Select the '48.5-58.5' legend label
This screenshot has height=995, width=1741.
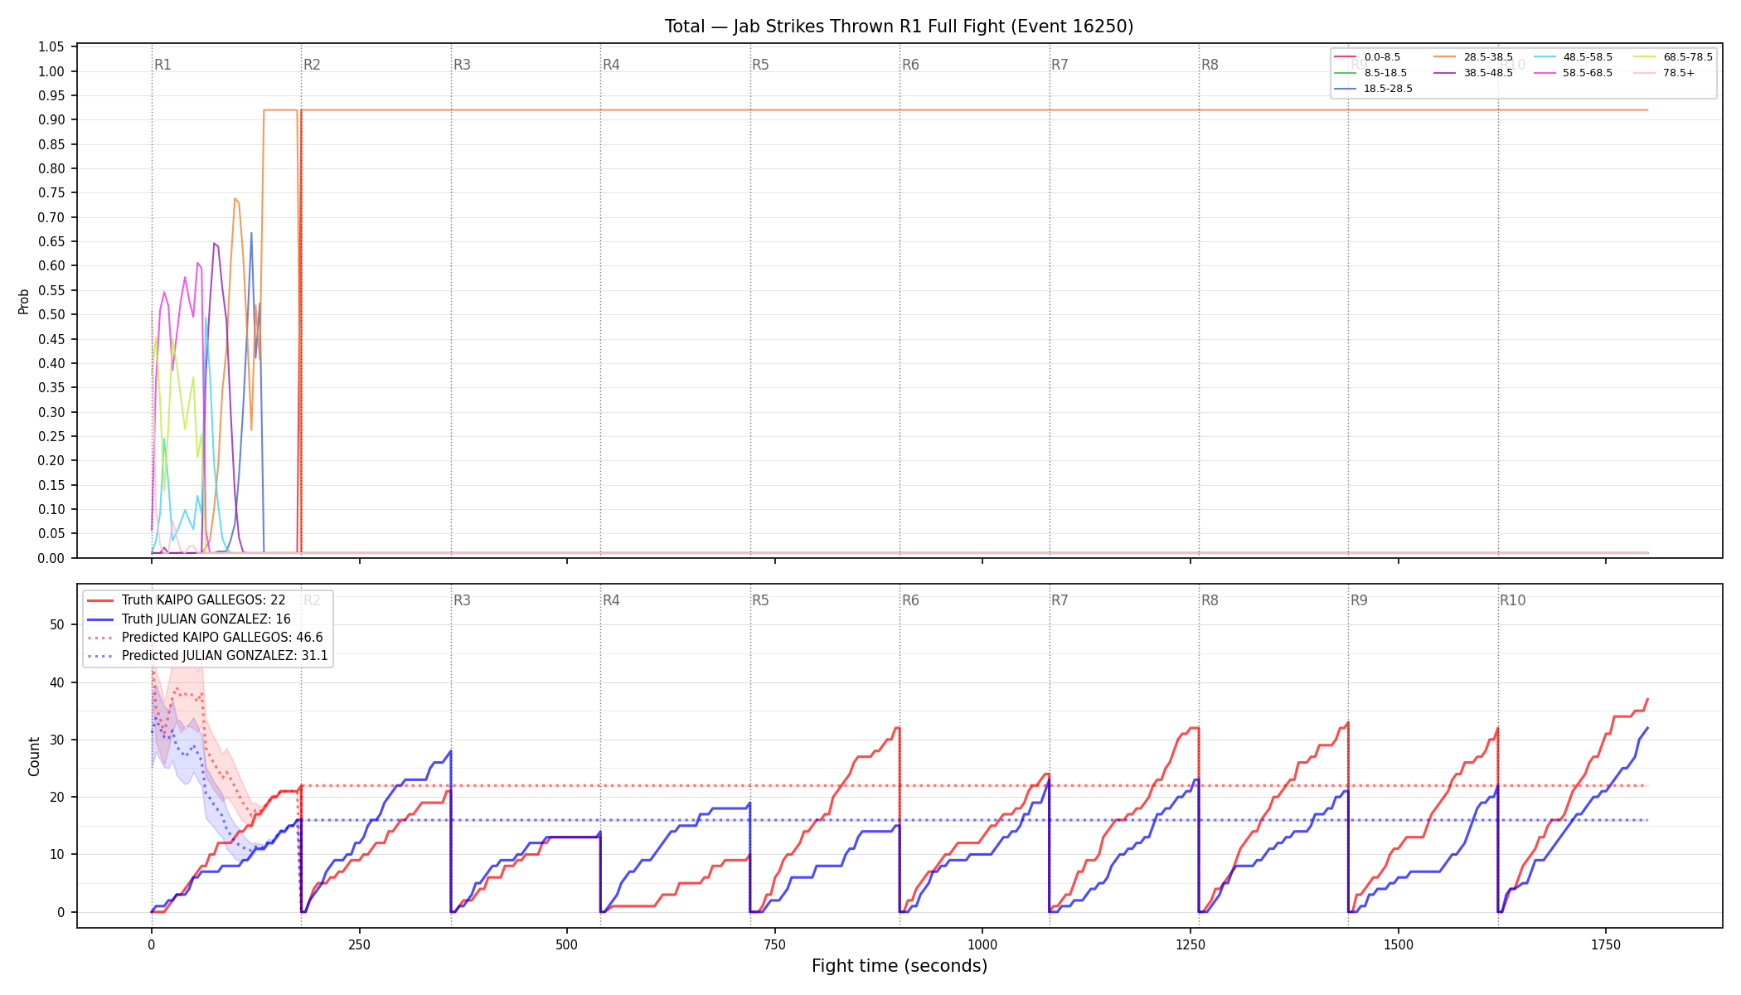pos(1588,57)
